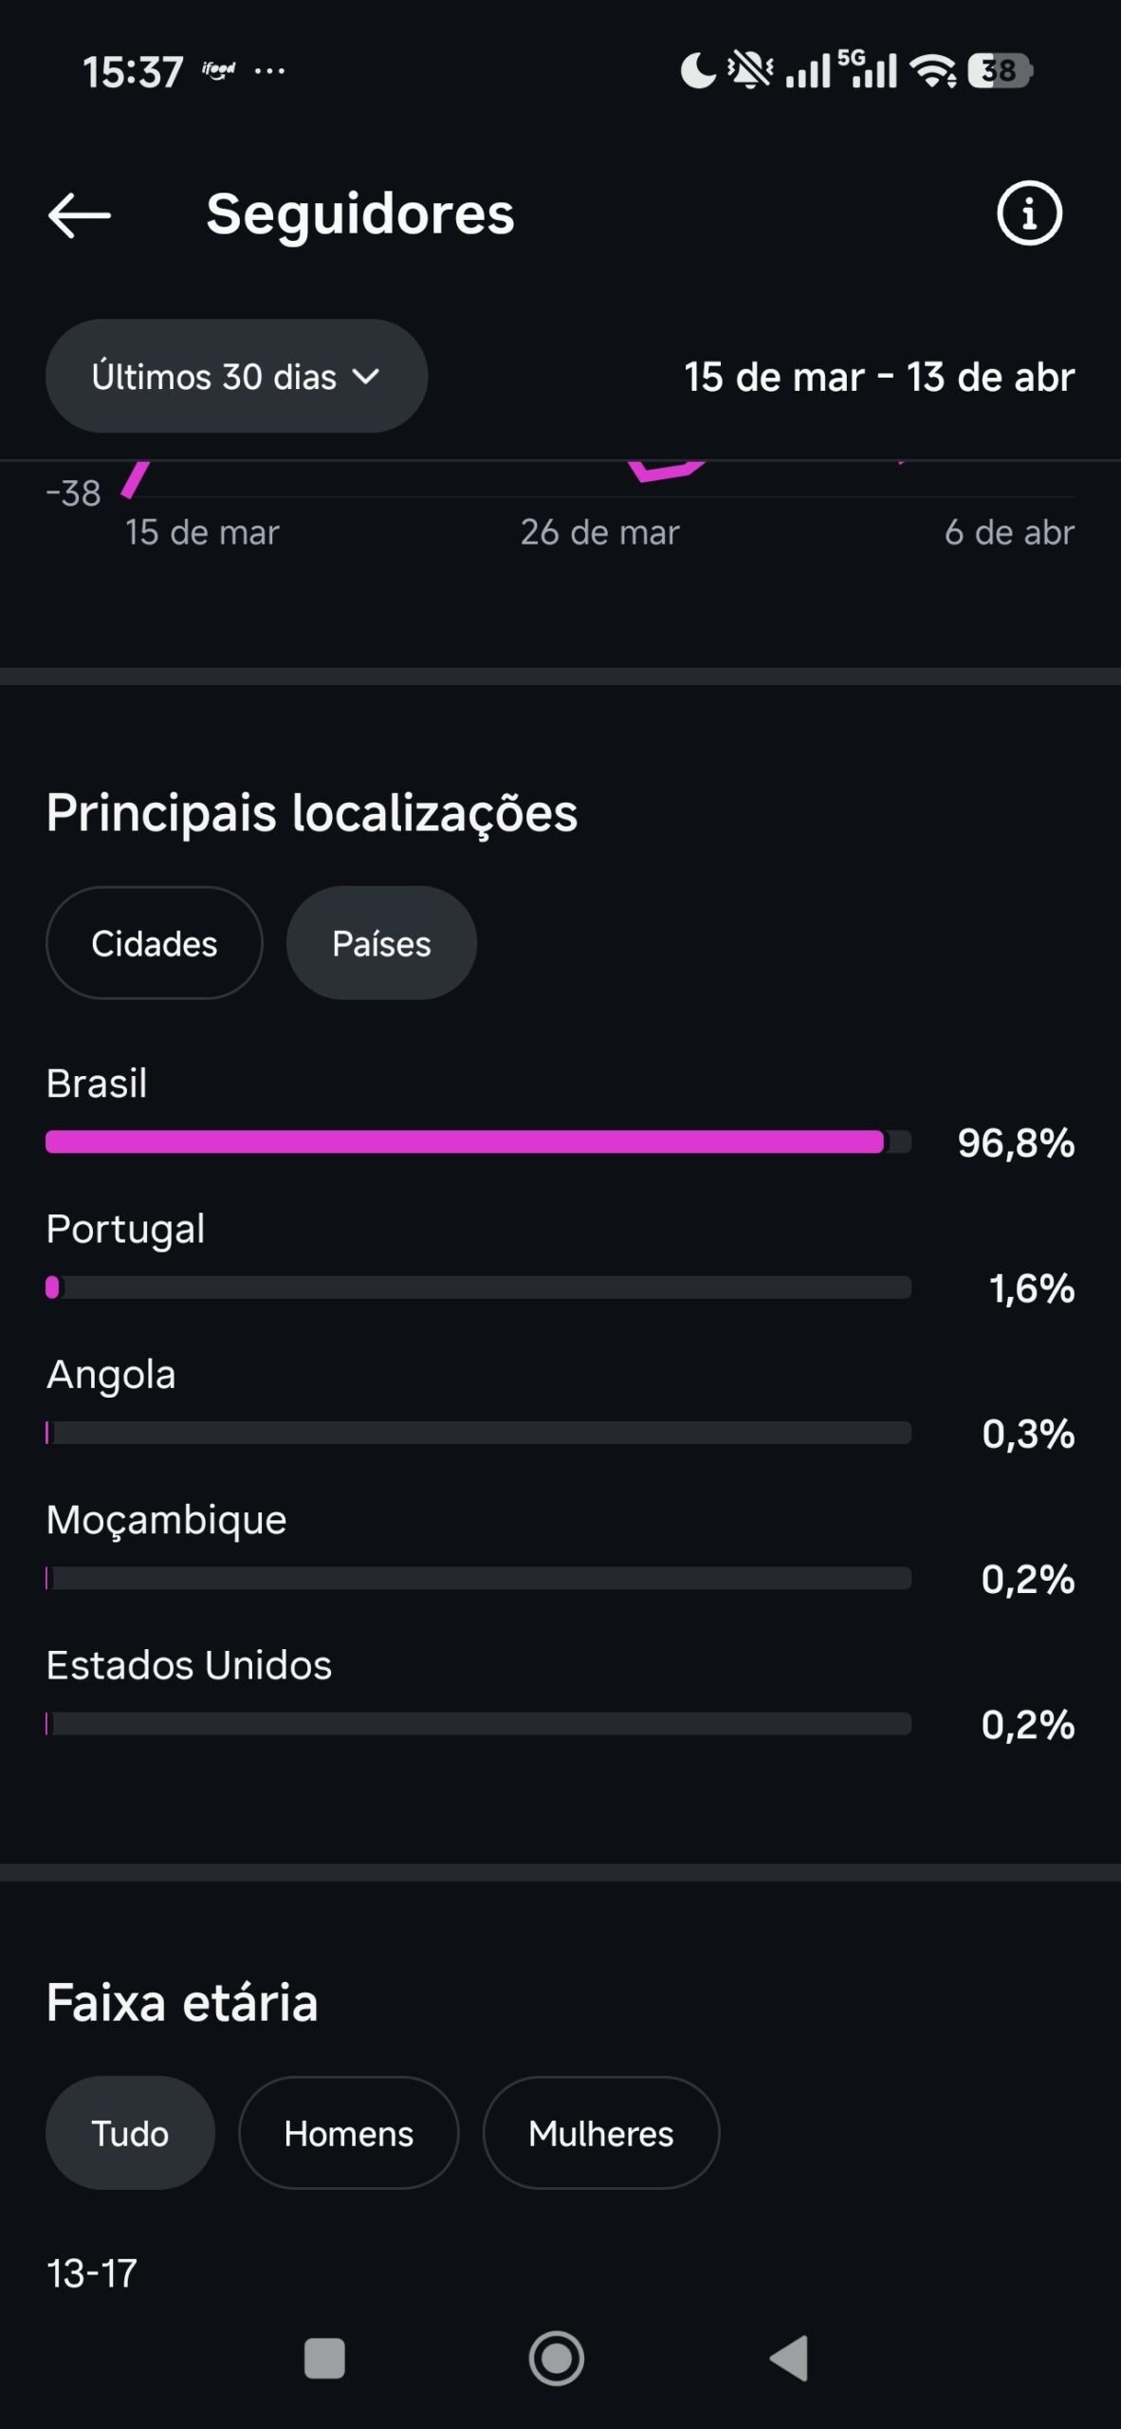Image resolution: width=1121 pixels, height=2429 pixels.
Task: Tap the Brasil pink percentage bar
Action: pyautogui.click(x=465, y=1141)
